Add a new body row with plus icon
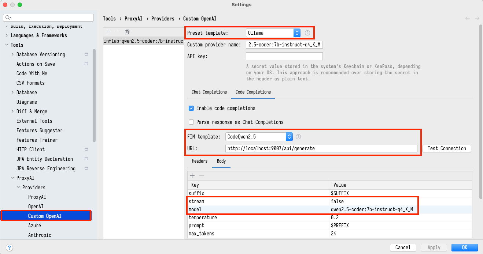This screenshot has height=254, width=483. [x=192, y=176]
